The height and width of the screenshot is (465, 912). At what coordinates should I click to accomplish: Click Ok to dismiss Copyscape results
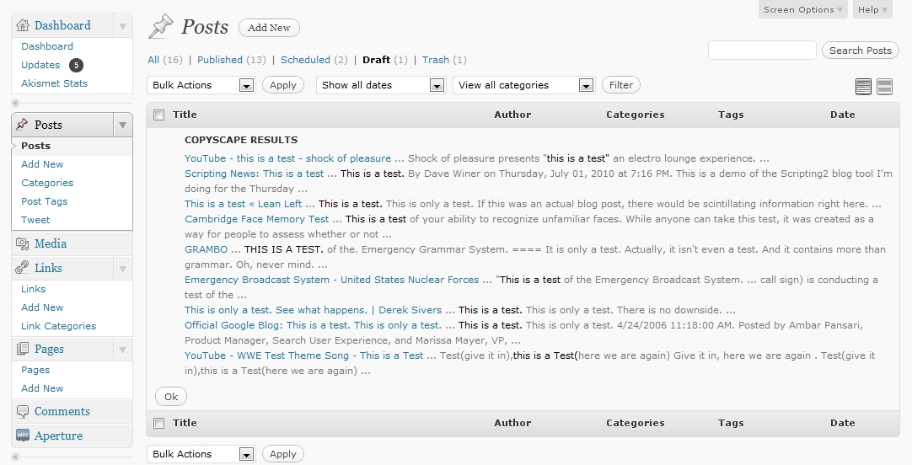click(x=171, y=397)
